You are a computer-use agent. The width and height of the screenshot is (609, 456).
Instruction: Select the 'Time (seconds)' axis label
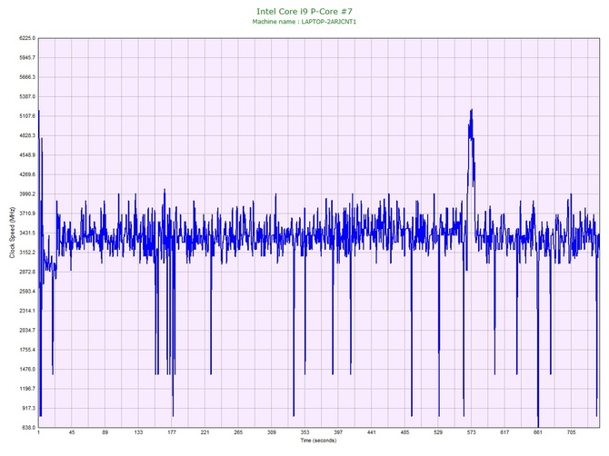318,440
